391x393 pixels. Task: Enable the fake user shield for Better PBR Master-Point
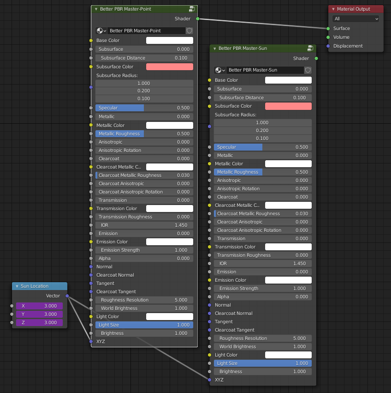click(x=189, y=30)
